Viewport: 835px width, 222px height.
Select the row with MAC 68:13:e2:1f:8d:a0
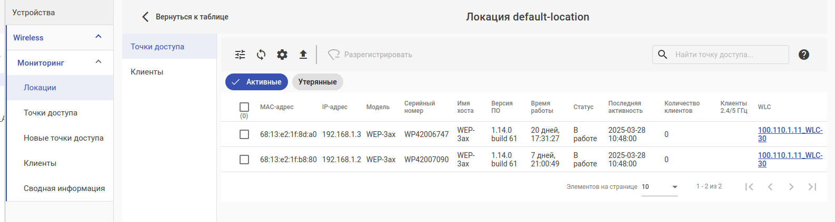click(244, 134)
